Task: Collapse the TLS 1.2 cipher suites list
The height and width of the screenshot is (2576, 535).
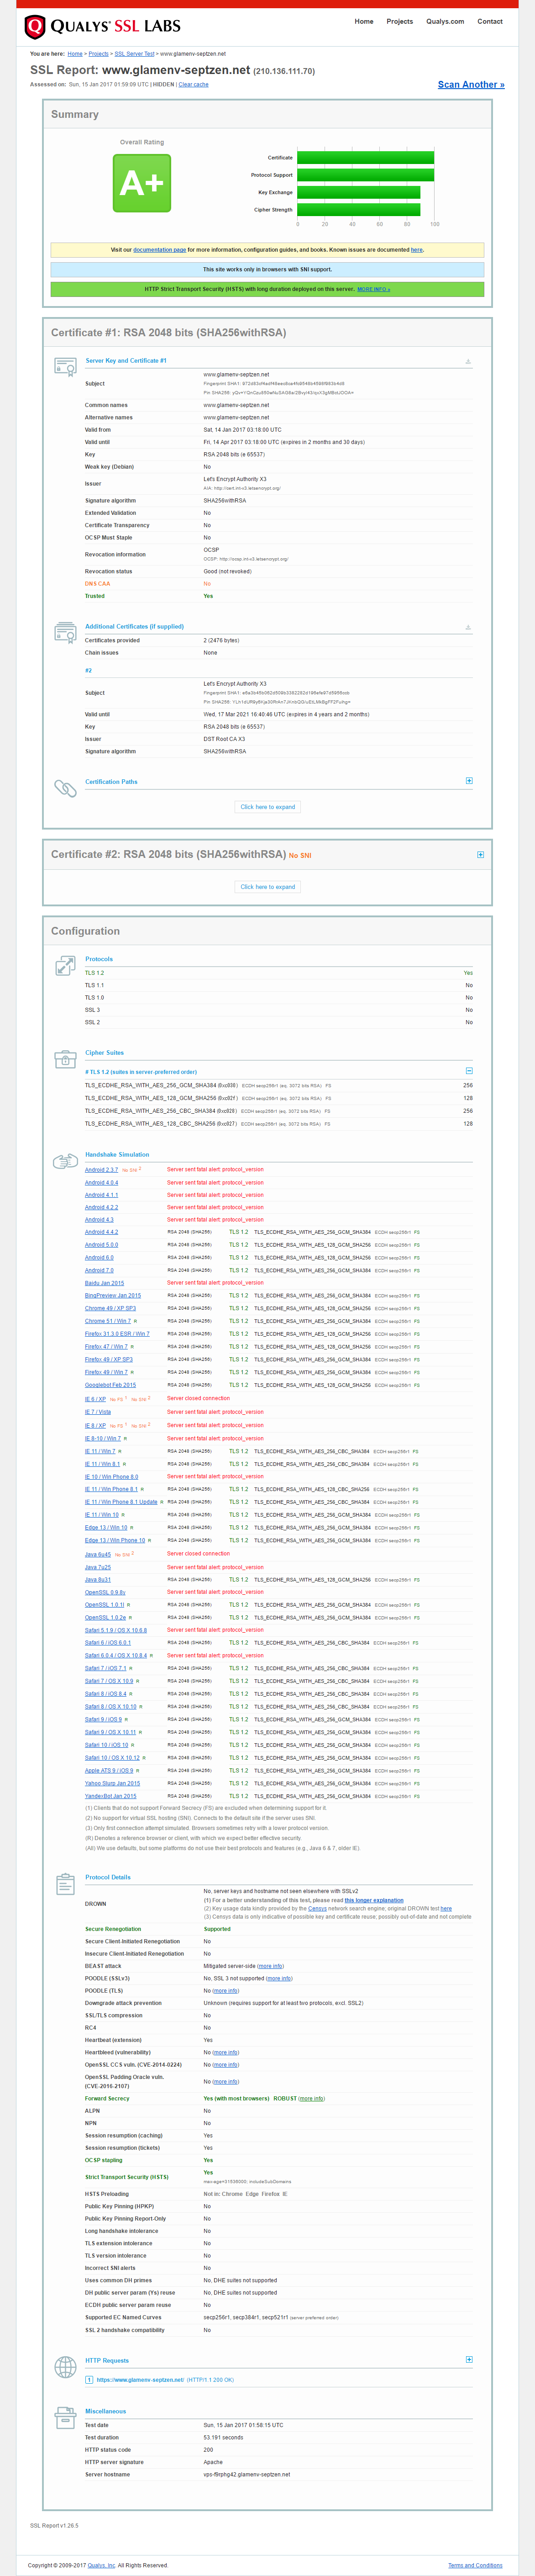Action: click(x=469, y=1071)
